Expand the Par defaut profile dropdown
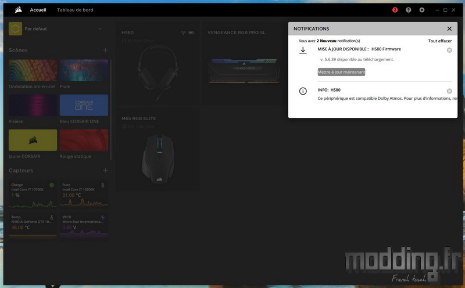The image size is (465, 288). pos(100,28)
